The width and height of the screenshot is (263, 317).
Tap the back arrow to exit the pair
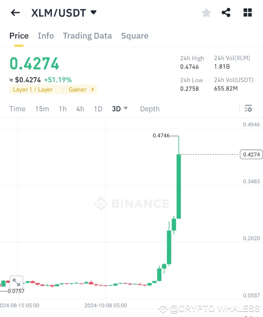click(15, 12)
